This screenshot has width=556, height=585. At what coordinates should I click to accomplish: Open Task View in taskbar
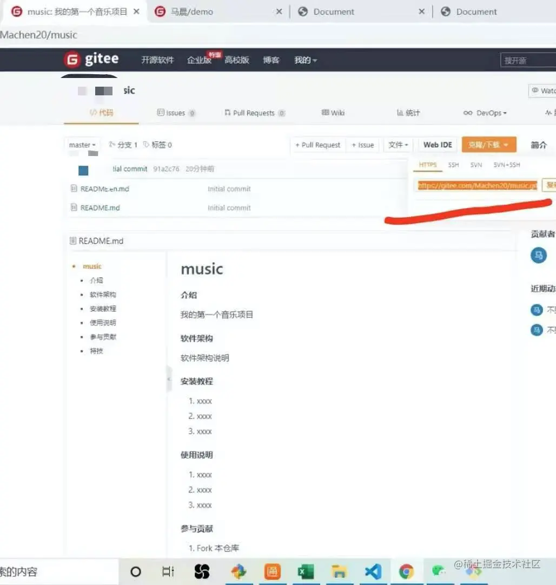point(168,571)
